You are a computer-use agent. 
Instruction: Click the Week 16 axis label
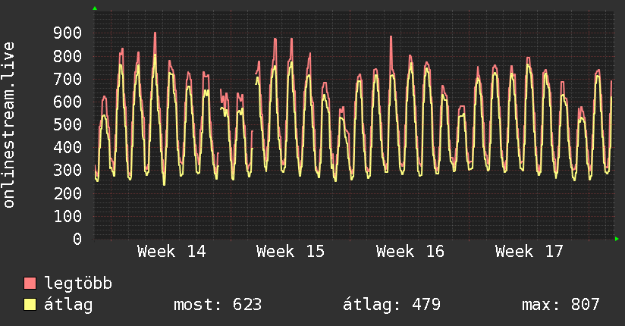click(x=410, y=252)
